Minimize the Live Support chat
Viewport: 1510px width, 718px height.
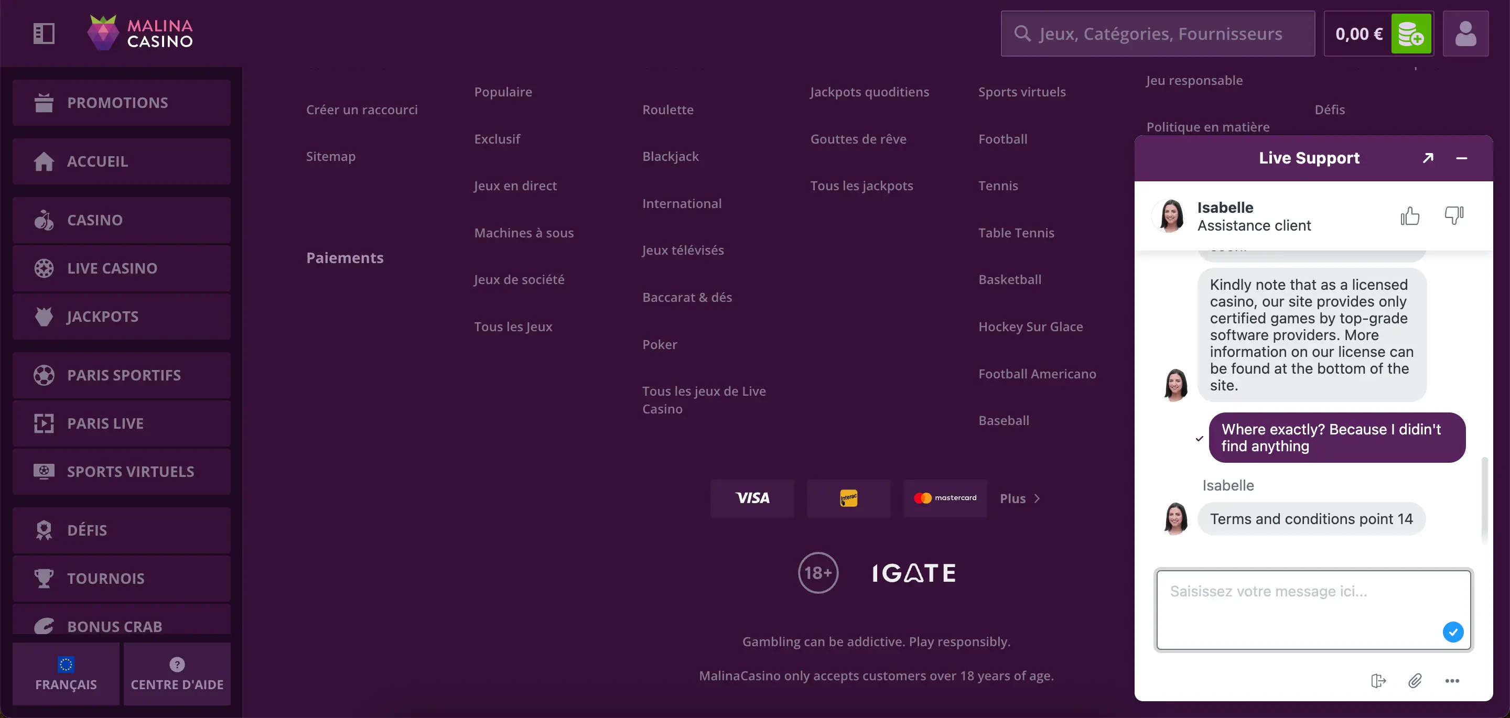(x=1461, y=158)
